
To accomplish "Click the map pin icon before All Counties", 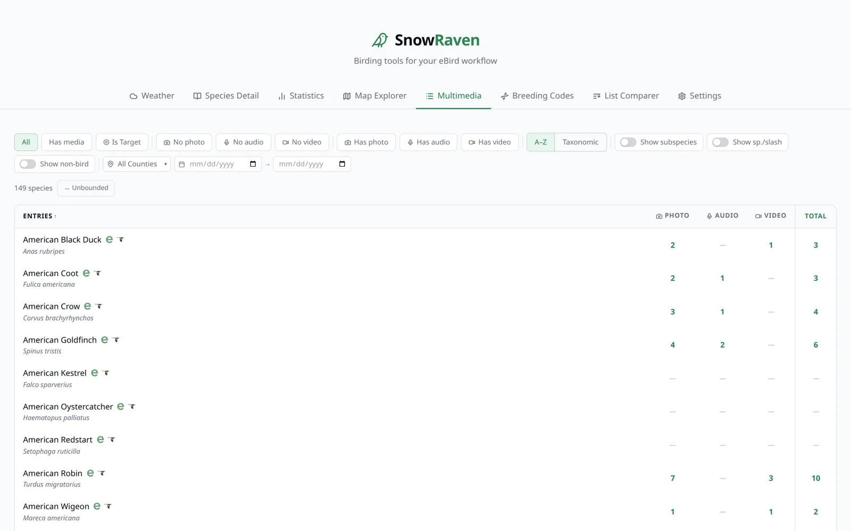I will coord(111,165).
